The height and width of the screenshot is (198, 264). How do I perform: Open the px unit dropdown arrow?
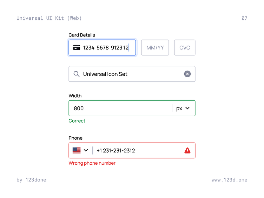click(187, 108)
